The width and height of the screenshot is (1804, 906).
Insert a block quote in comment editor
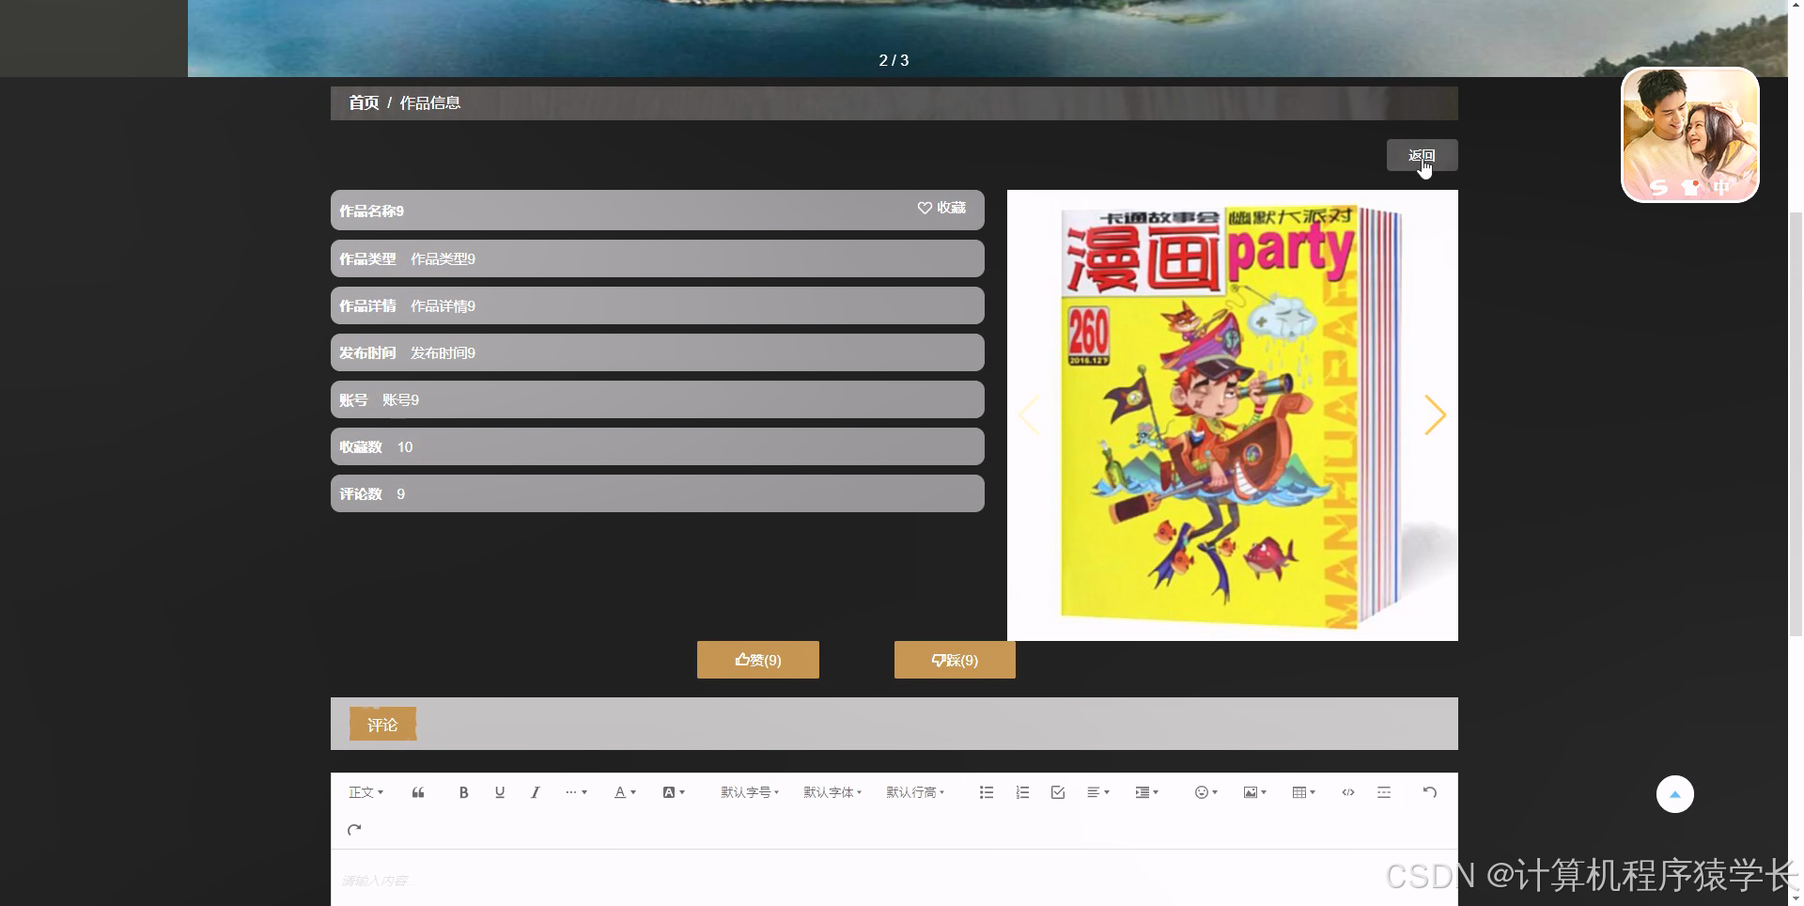418,792
